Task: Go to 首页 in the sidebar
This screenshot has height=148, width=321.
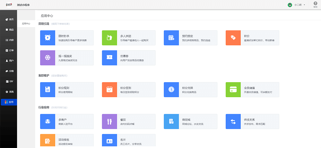Action: 9,19
